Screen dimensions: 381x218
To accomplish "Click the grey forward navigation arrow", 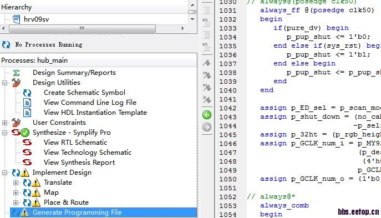I will click(x=207, y=127).
